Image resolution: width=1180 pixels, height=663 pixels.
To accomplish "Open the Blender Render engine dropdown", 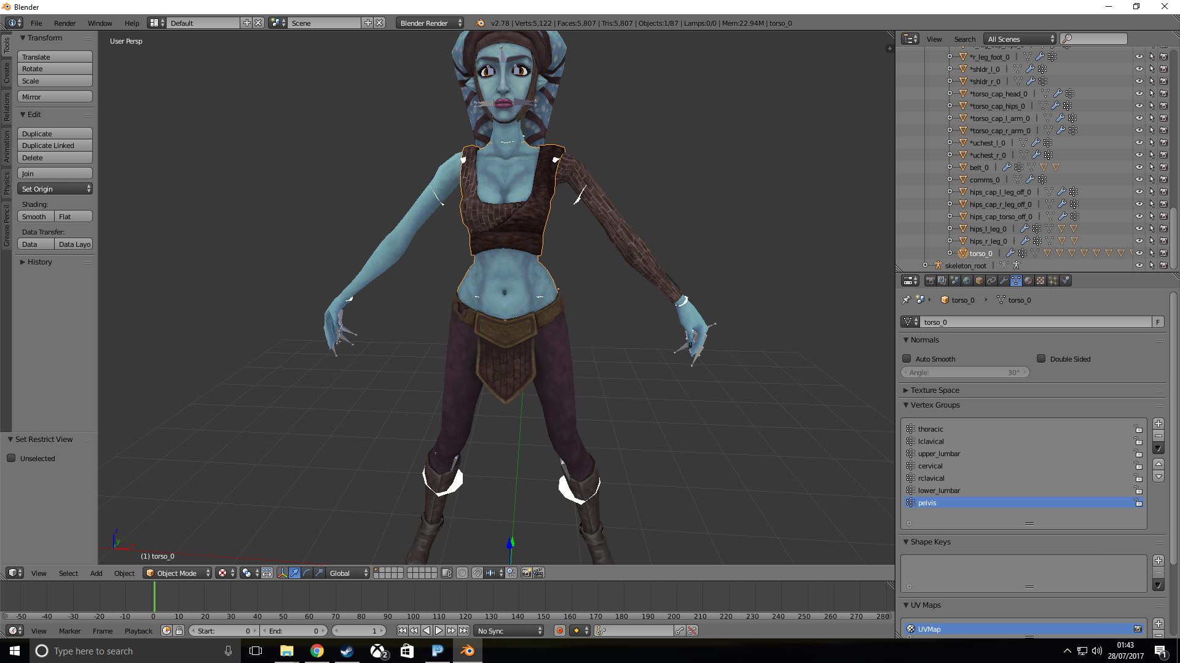I will coord(430,23).
